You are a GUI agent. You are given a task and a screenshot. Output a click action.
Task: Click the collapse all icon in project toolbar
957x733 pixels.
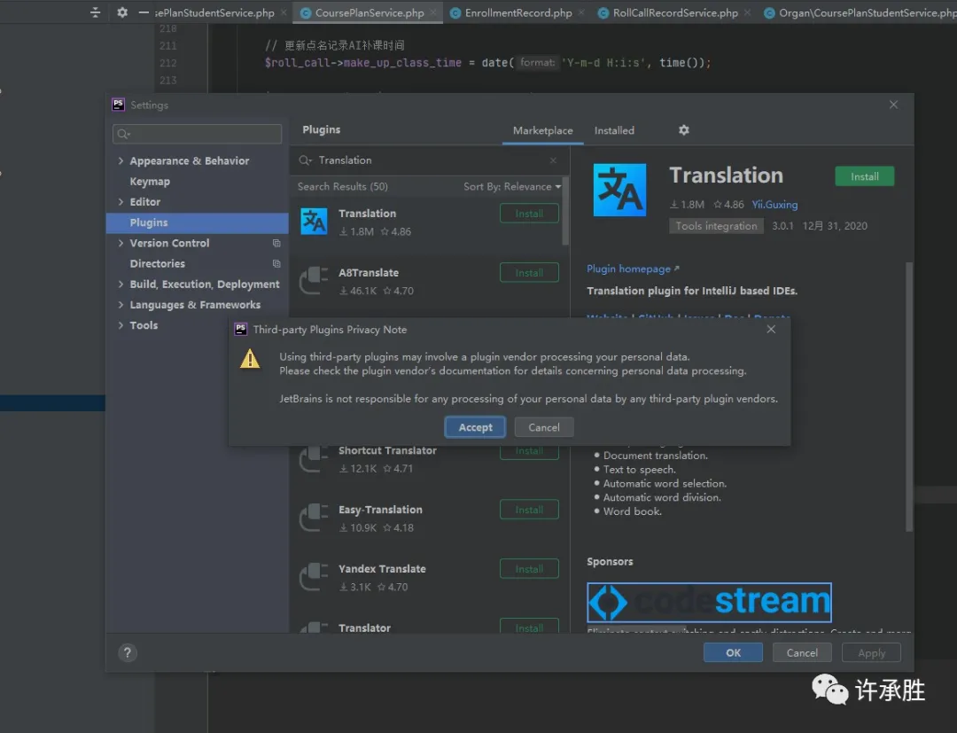[95, 12]
